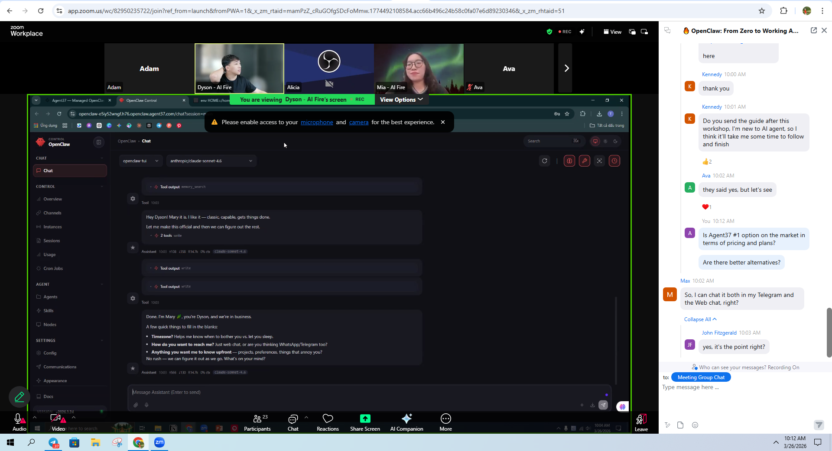Viewport: 832px width, 451px height.
Task: Switch OpenClaw to light theme
Action: [606, 141]
